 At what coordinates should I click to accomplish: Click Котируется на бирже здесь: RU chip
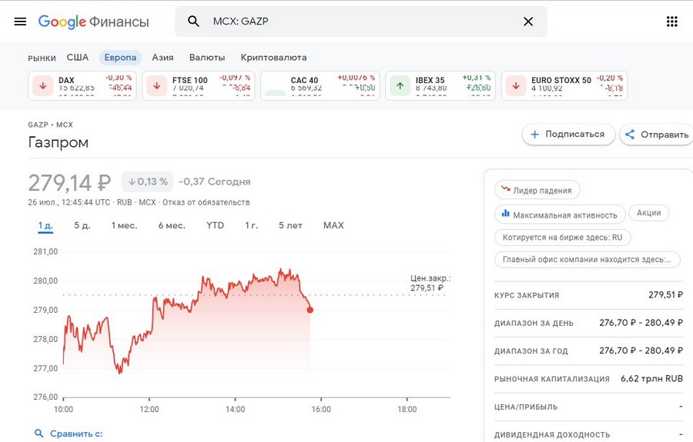coord(562,238)
